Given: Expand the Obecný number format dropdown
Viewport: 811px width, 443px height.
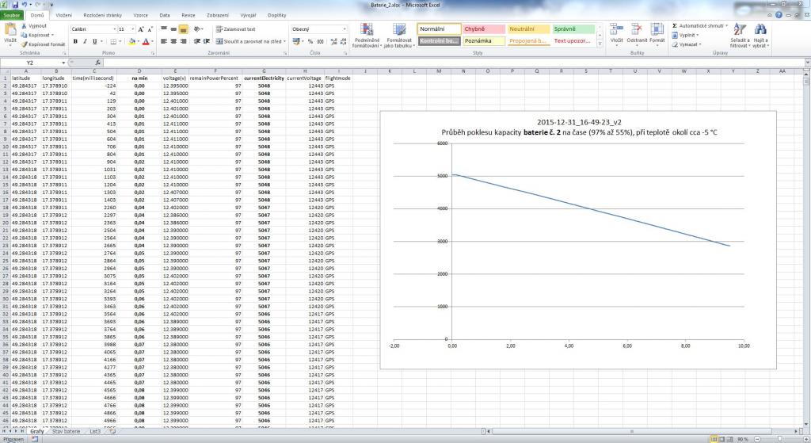Looking at the screenshot, I should (345, 29).
